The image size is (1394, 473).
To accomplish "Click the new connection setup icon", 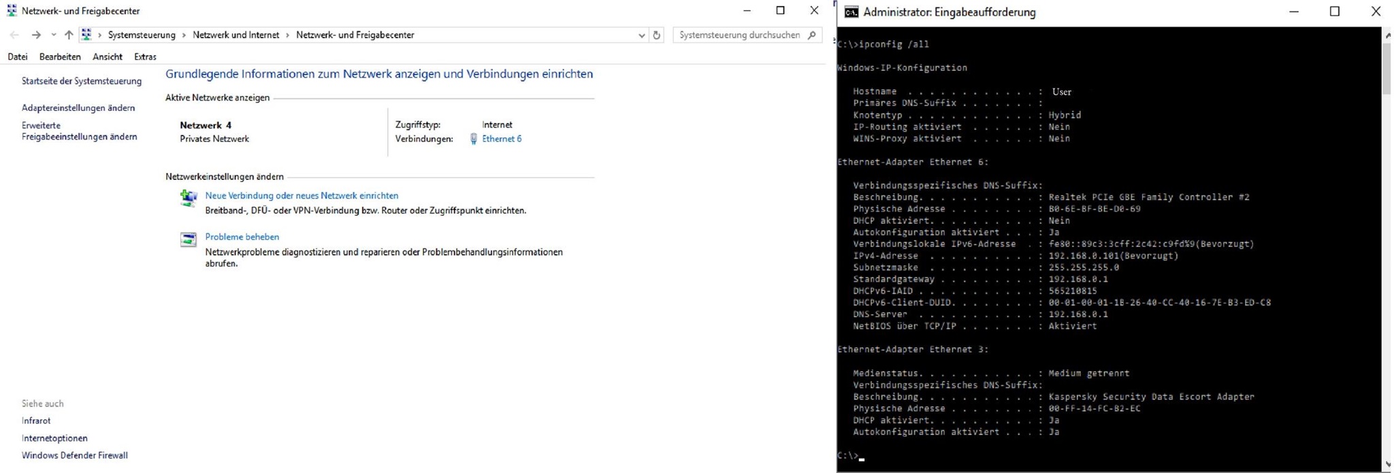I will [189, 198].
